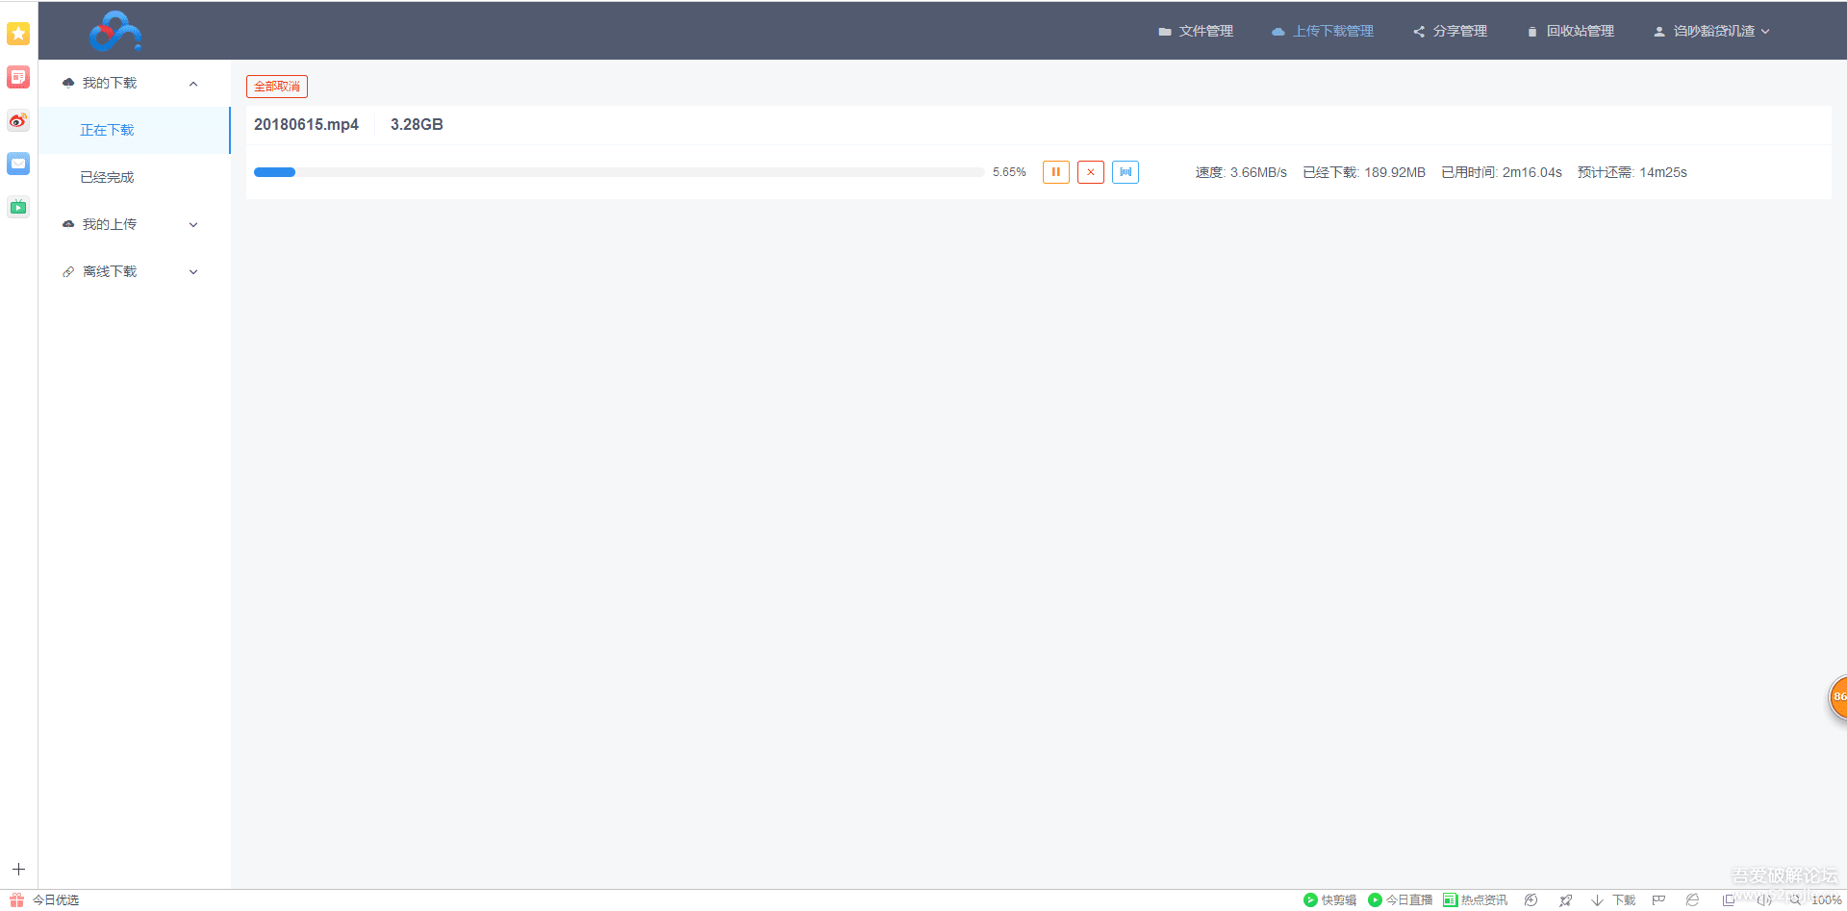Open 热点资讯 in status bar
1847x911 pixels.
pos(1475,900)
